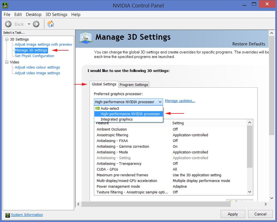Click the NVIDIA Control Panel title bar icon
Image resolution: width=277 pixels, height=222 pixels.
5,5
